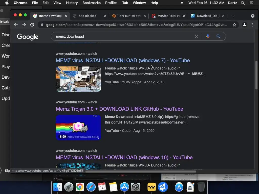Open a new tab with plus button
259x194 pixels.
233,16
